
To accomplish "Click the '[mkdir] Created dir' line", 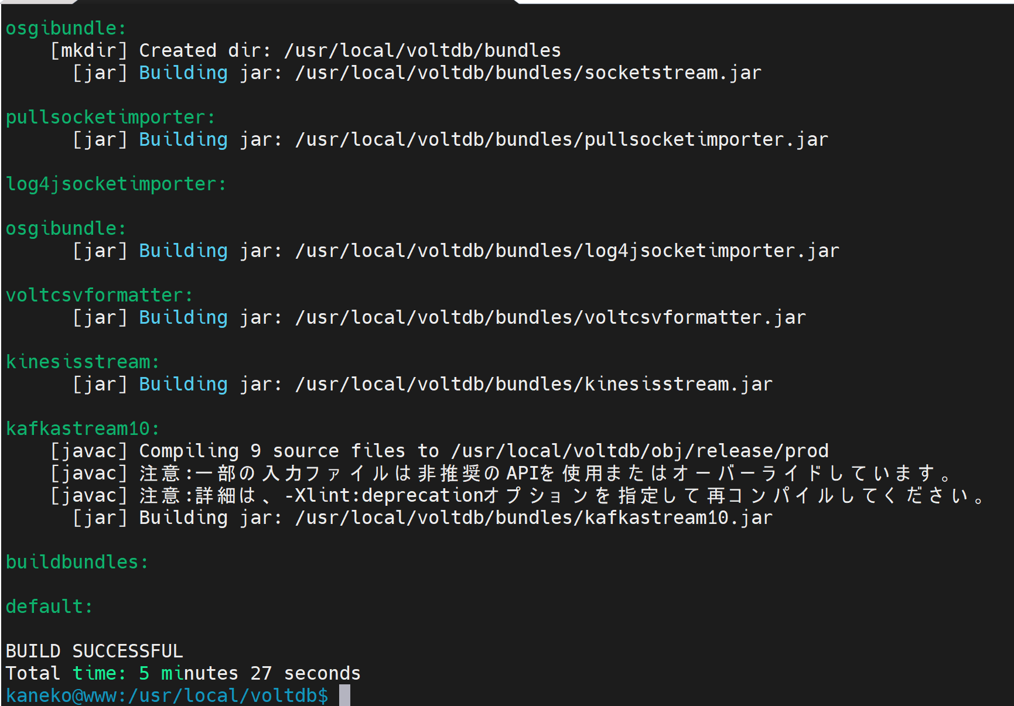I will (306, 50).
